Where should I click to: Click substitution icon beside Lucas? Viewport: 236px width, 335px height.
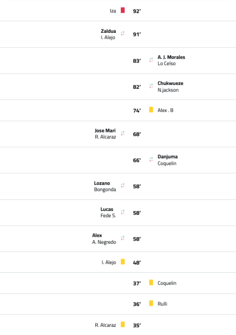tap(123, 212)
